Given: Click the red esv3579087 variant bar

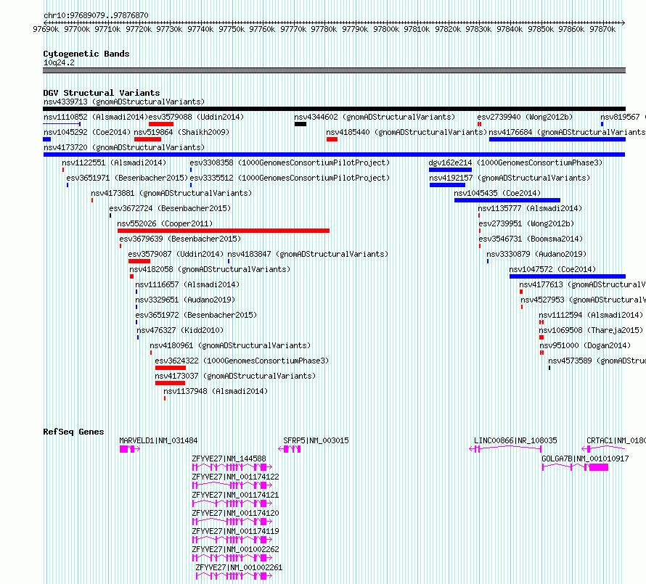Looking at the screenshot, I should (139, 261).
